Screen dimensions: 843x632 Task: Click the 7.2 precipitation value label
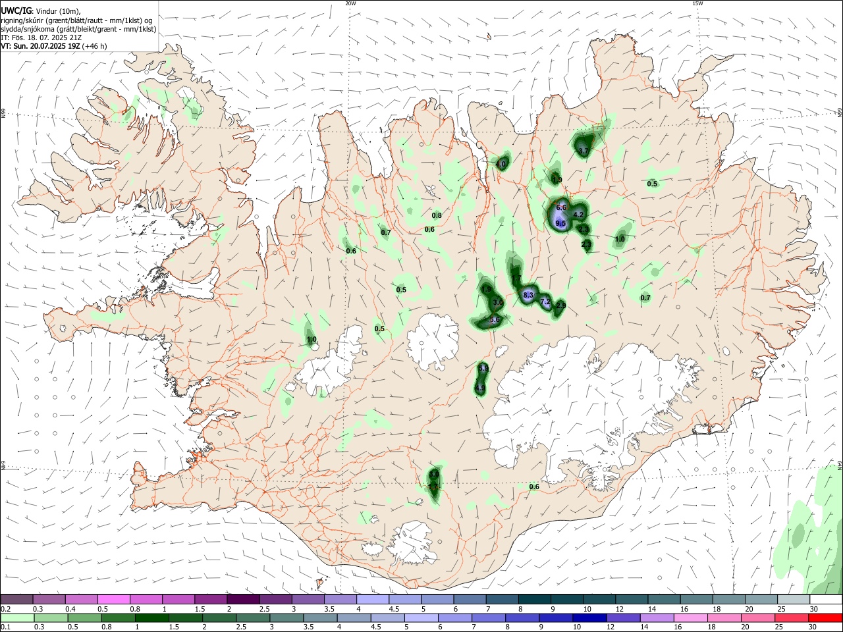point(545,302)
